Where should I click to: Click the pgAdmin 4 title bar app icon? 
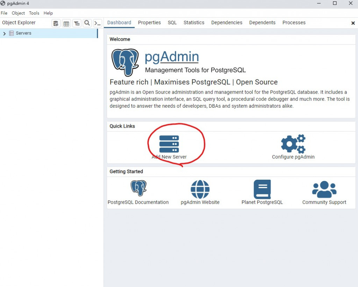(x=3, y=3)
